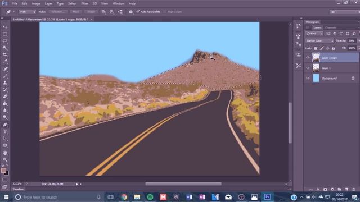Image resolution: width=360 pixels, height=202 pixels.
Task: Expand the collapsed toolbox double arrow
Action: 2,18
